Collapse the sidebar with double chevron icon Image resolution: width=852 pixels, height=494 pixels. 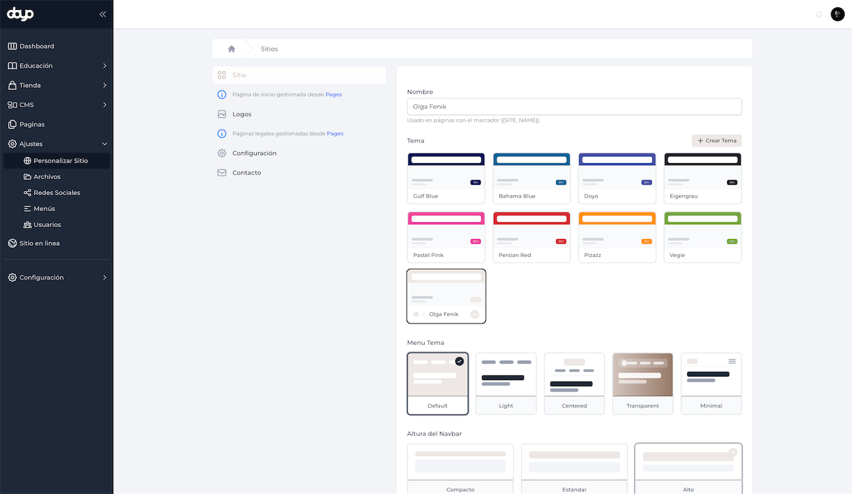coord(103,14)
